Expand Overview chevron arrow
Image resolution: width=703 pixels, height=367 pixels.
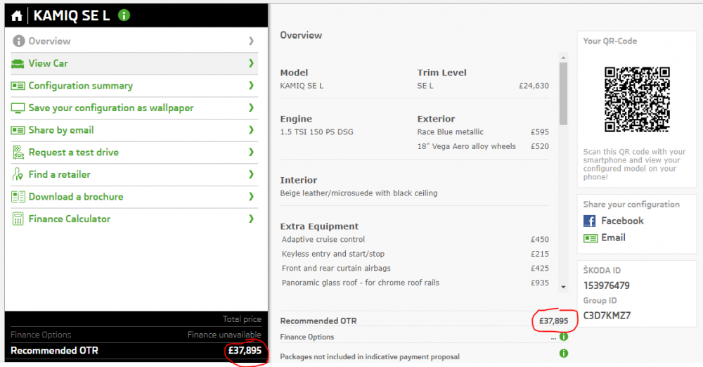251,41
